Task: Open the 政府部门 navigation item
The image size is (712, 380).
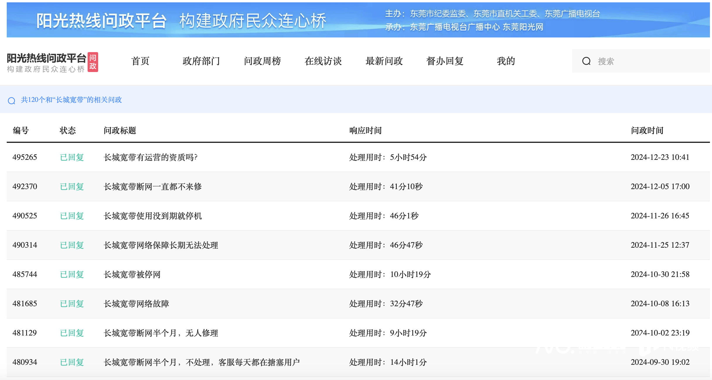Action: (x=202, y=61)
